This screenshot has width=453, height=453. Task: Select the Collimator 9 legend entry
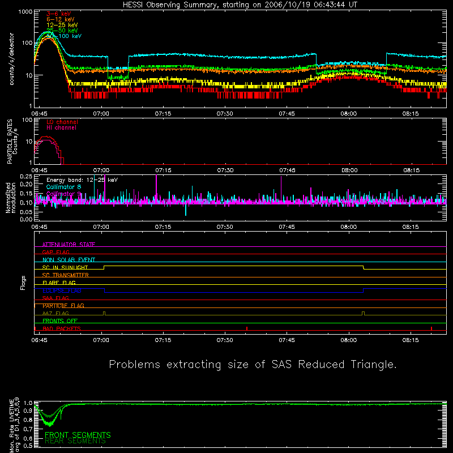(63, 194)
